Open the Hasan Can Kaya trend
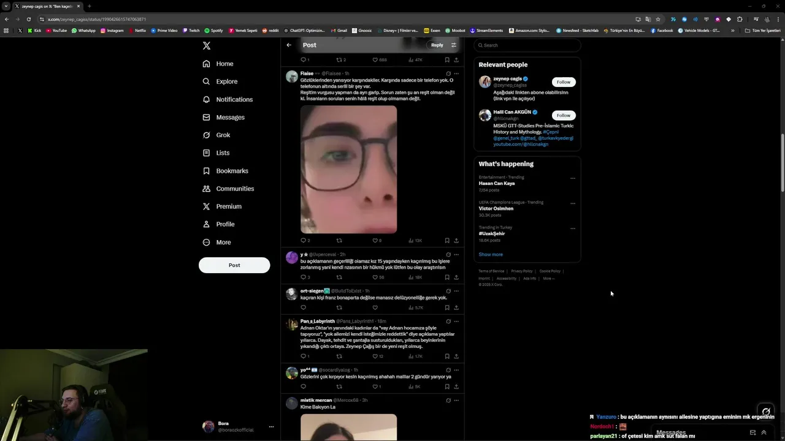 click(x=497, y=184)
